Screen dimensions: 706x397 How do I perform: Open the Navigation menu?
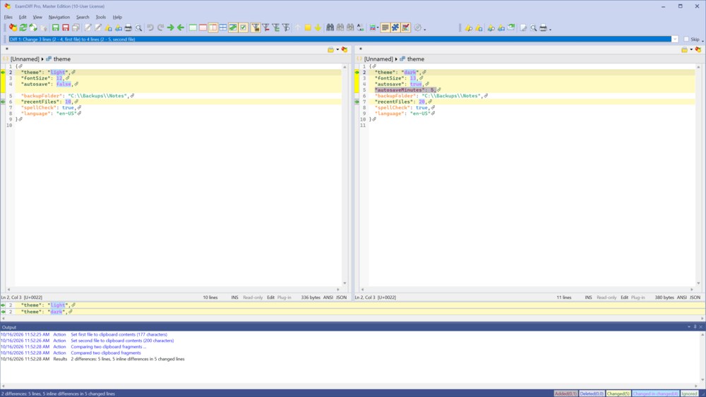click(59, 17)
